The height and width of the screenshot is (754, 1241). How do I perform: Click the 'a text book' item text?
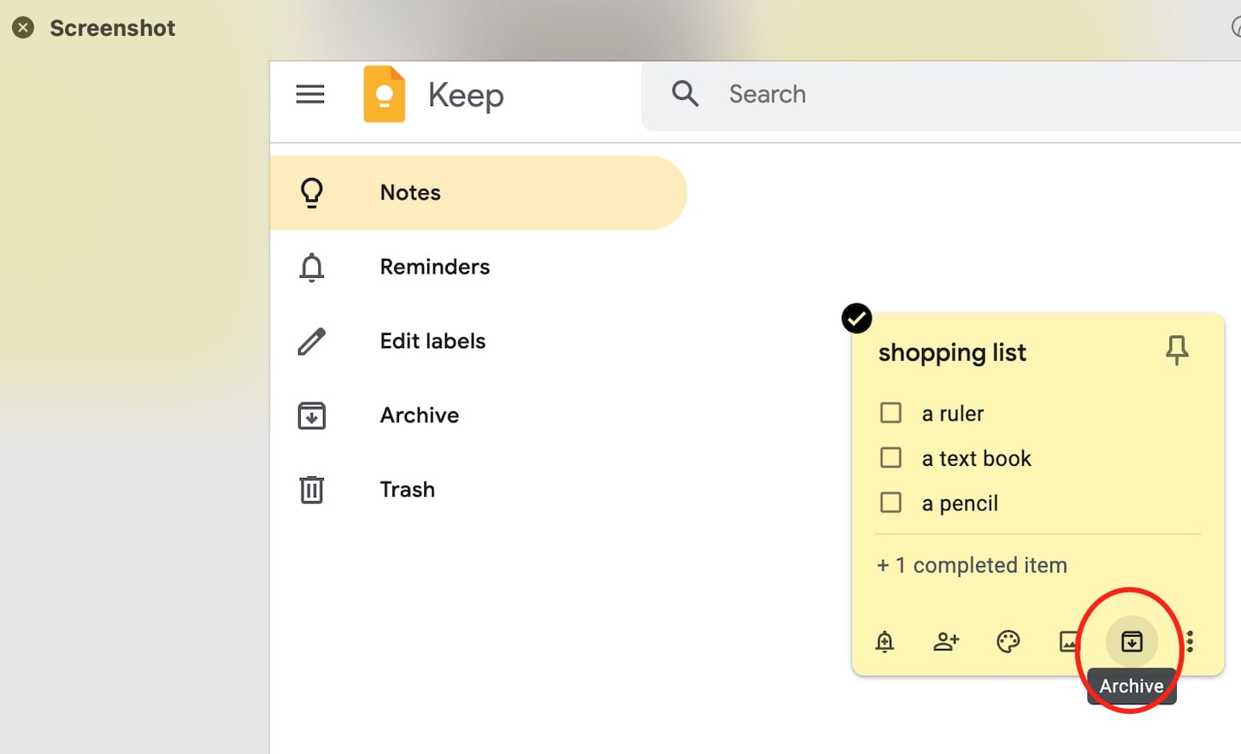977,458
